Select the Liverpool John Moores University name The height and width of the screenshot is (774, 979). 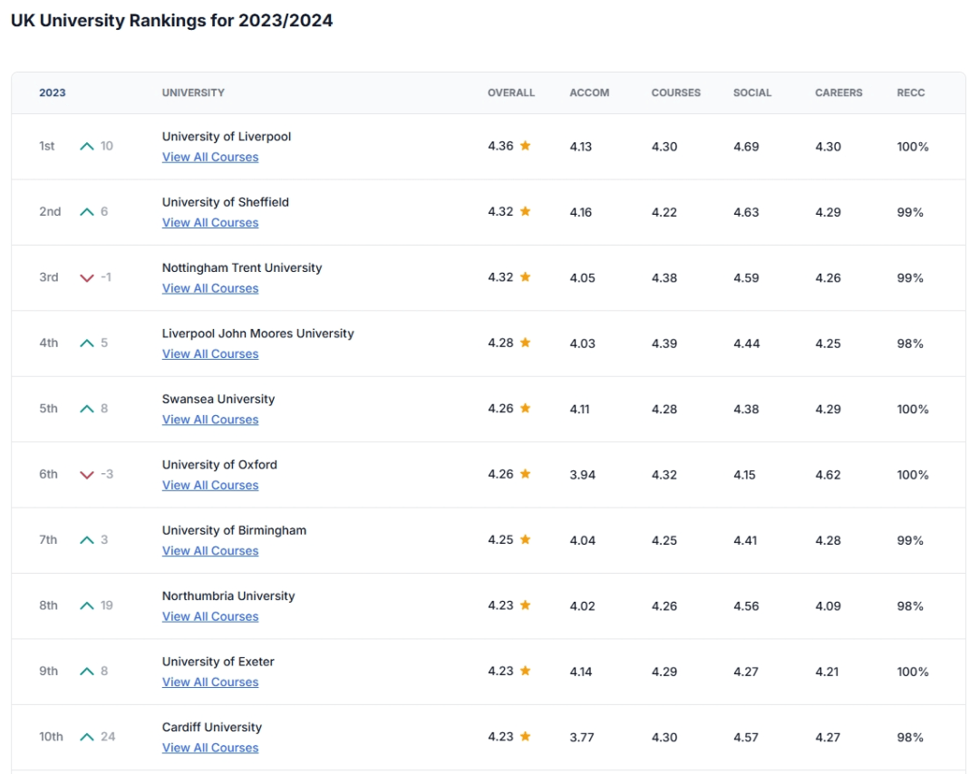(257, 334)
